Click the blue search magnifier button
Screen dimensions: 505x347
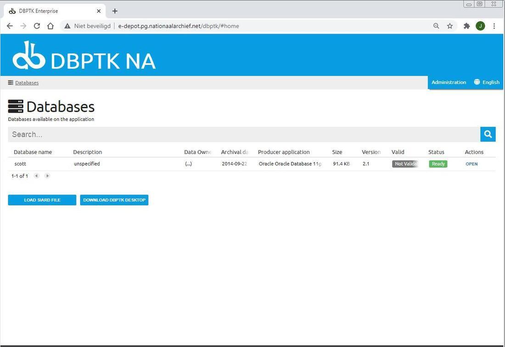click(488, 134)
